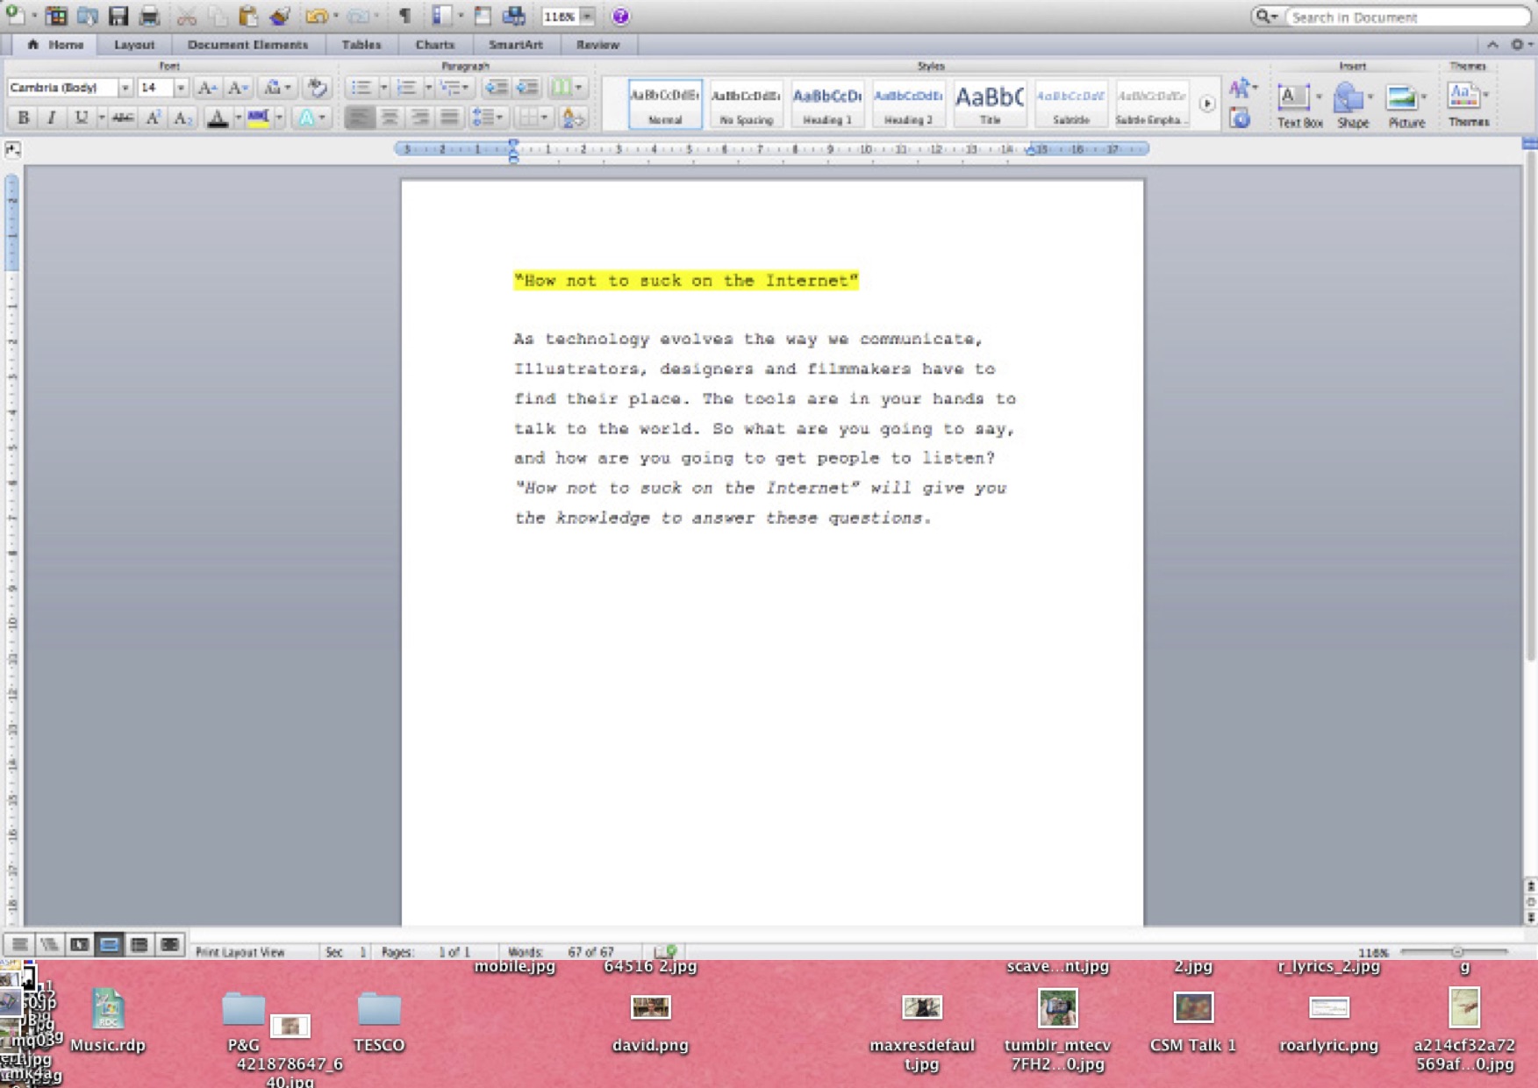Viewport: 1538px width, 1088px height.
Task: Open the TESCO folder on the desktop
Action: [x=379, y=1021]
